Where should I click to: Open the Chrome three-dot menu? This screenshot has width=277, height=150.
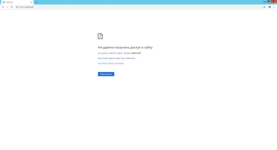pyautogui.click(x=274, y=7)
